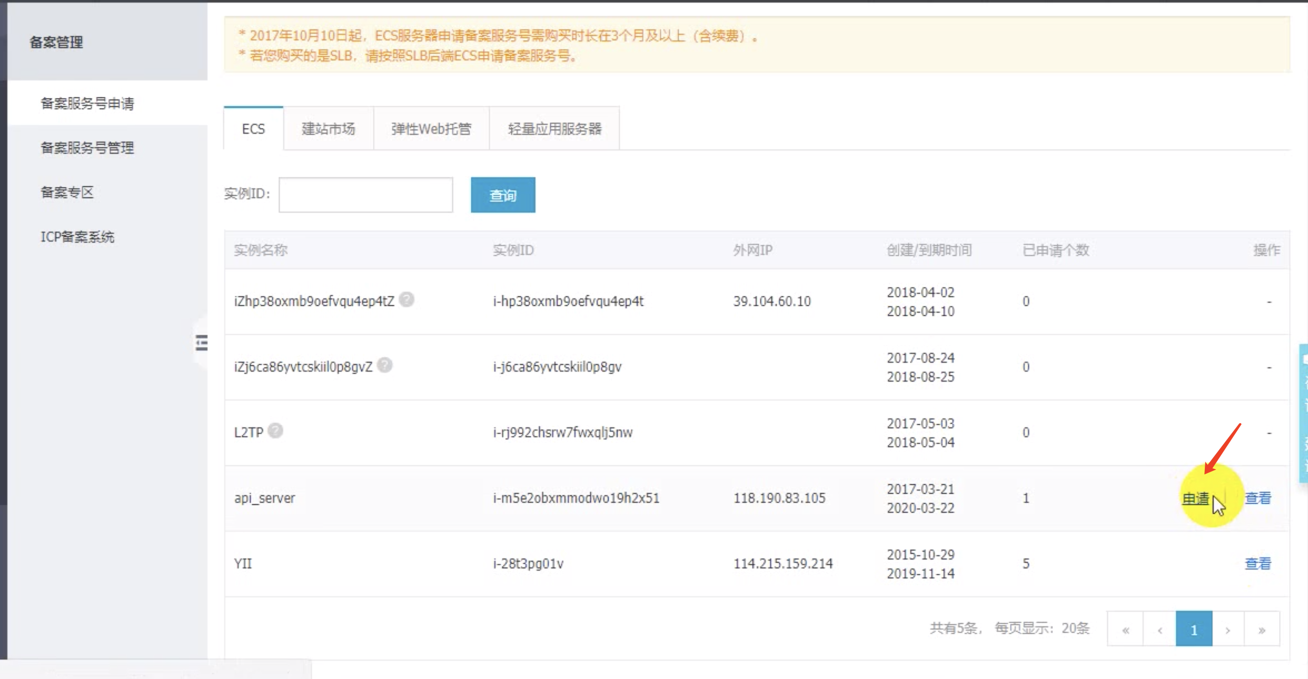This screenshot has height=679, width=1308.
Task: Click 申请 link for api_server
Action: [1195, 498]
